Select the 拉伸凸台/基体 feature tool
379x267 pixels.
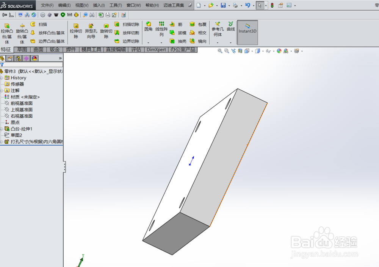7,31
